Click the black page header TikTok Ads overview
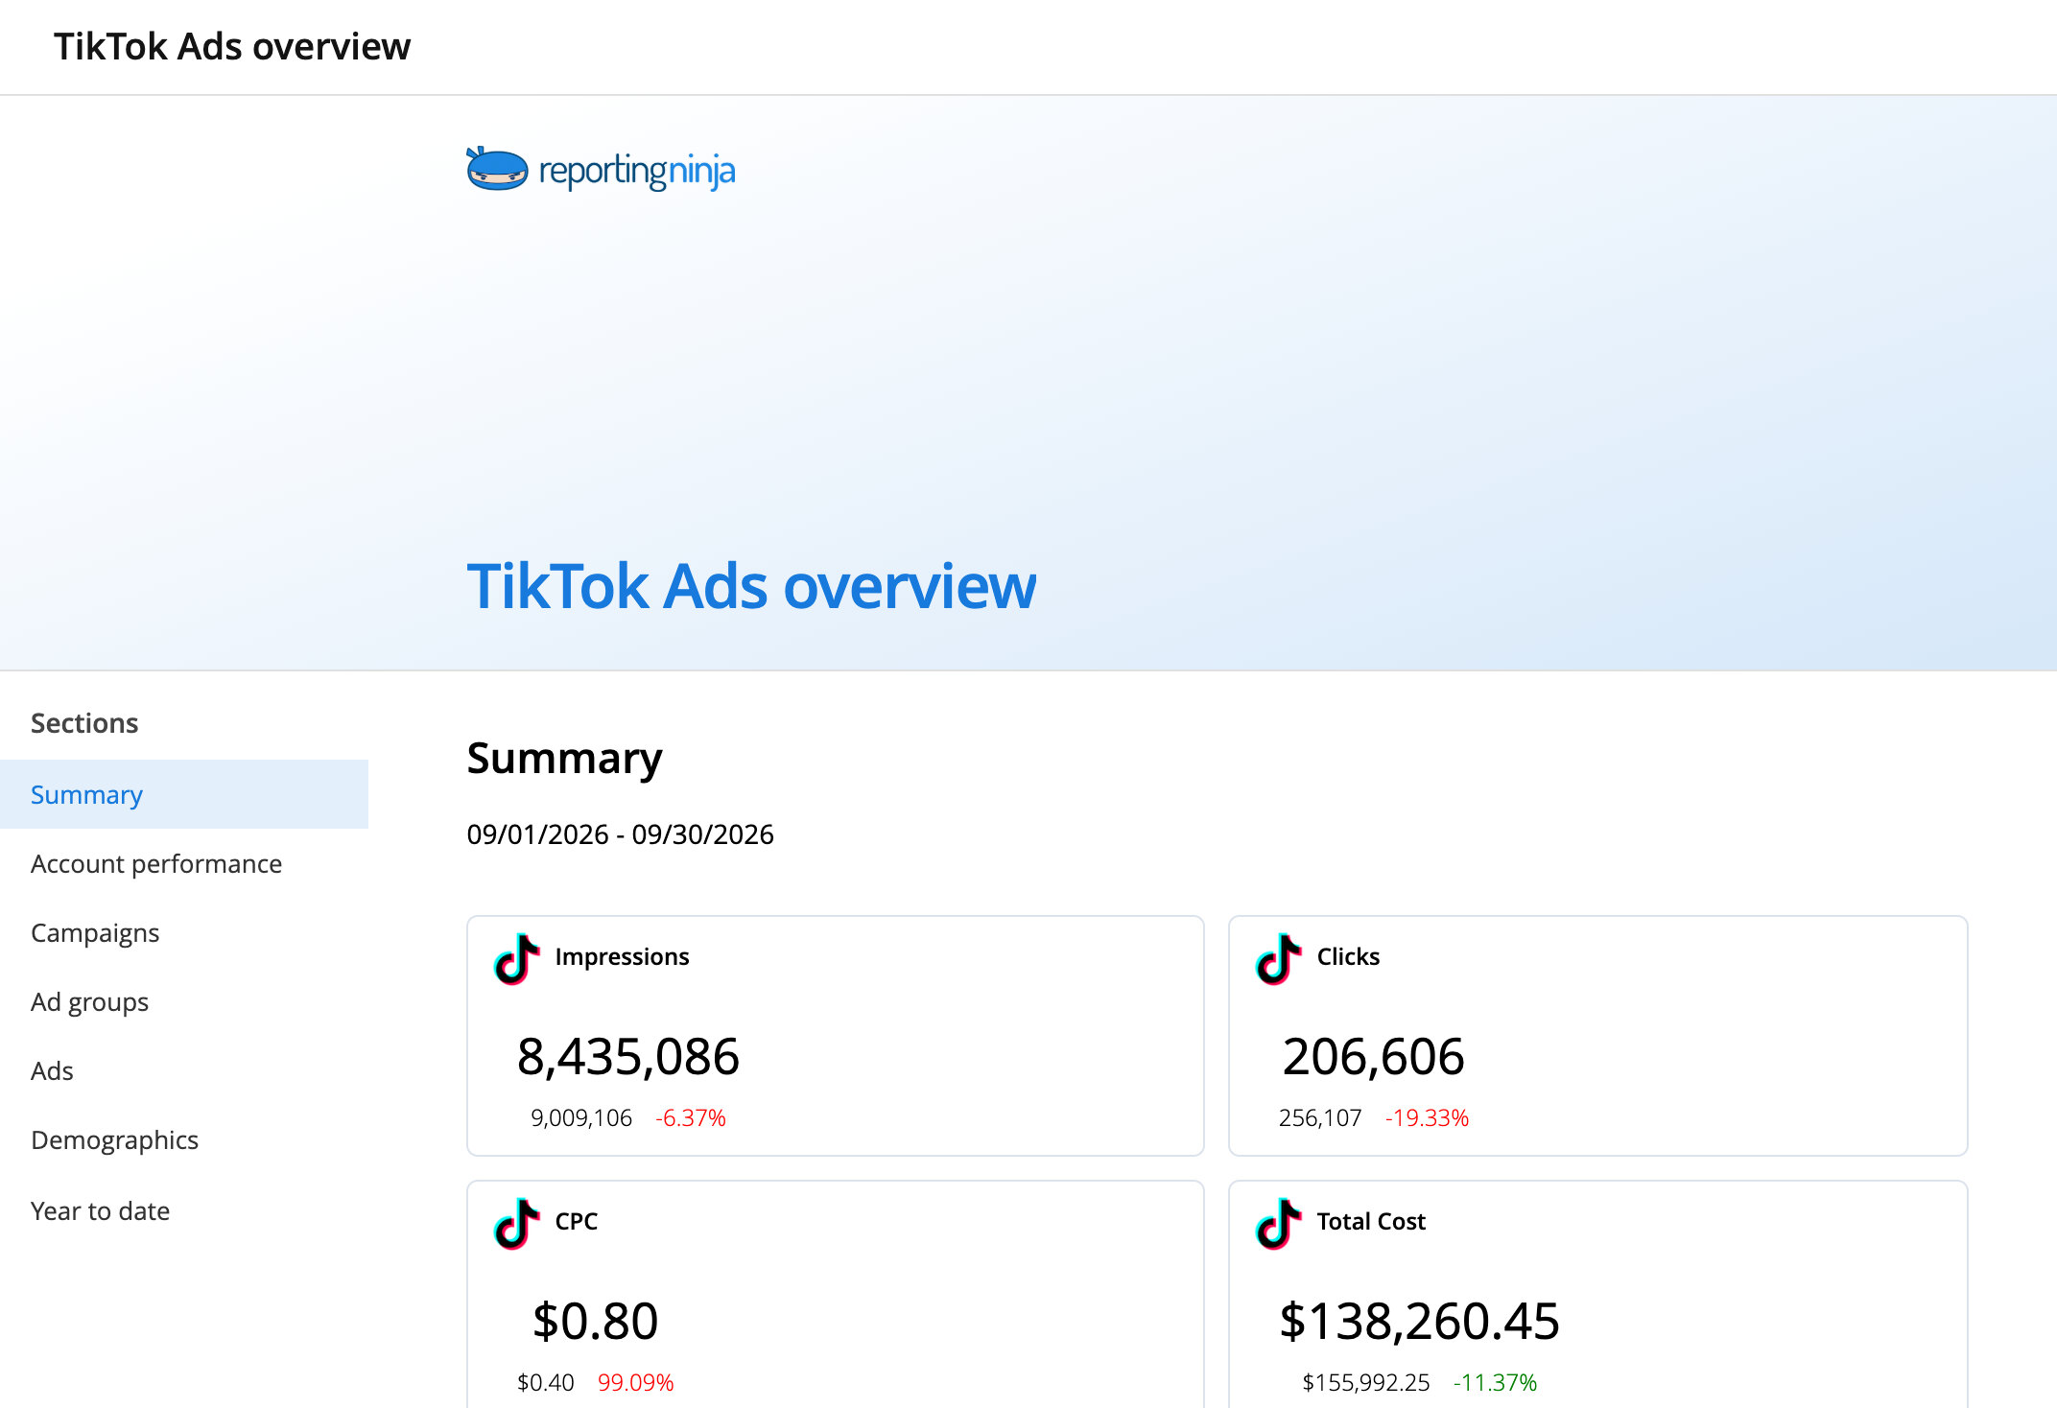Viewport: 2057px width, 1408px height. tap(232, 46)
